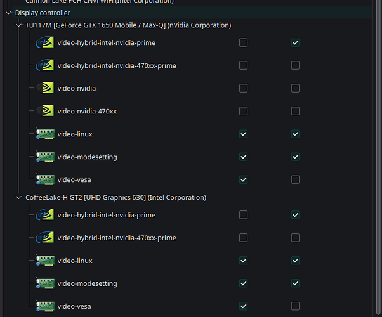Toggle the unchecked box for video-hybrid-intel-nvidia-prime under TU117M
This screenshot has height=317, width=382.
click(x=244, y=42)
